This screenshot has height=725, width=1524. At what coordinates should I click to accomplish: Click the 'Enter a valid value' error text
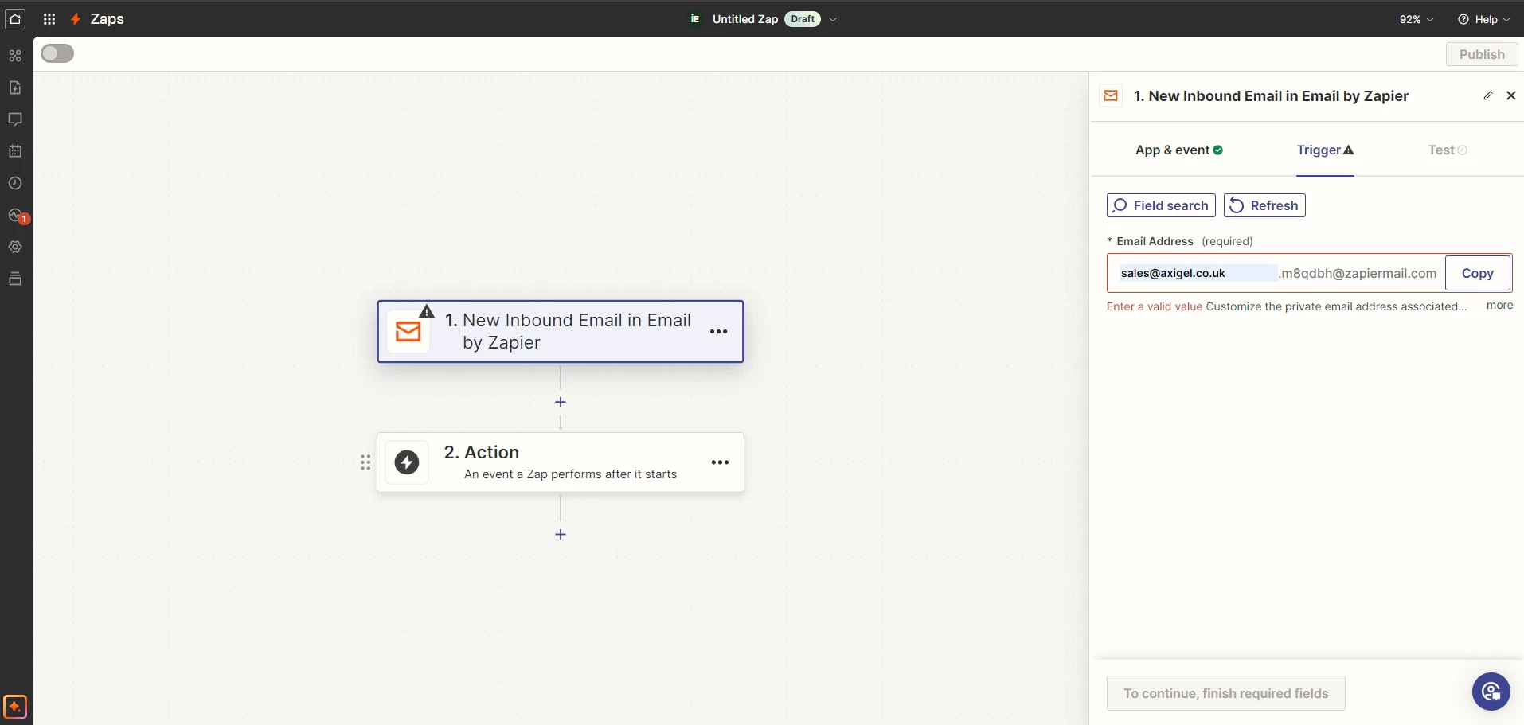click(x=1155, y=306)
